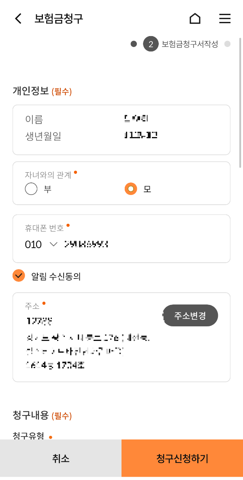The image size is (243, 480).
Task: Uncheck the 알림 수신동의 checkbox
Action: pos(18,275)
